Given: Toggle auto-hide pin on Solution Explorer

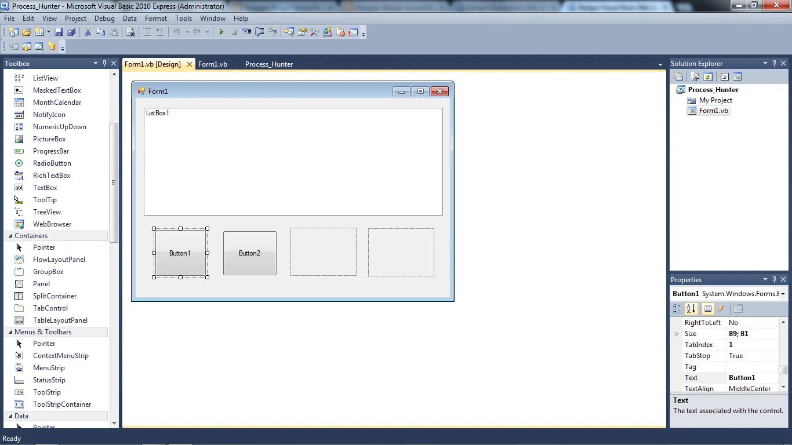Looking at the screenshot, I should click(774, 63).
